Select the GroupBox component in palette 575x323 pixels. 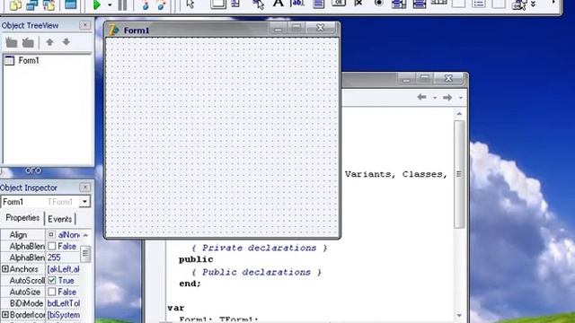(x=458, y=4)
